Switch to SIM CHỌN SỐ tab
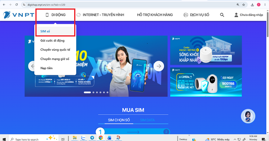The image size is (269, 141). (119, 120)
